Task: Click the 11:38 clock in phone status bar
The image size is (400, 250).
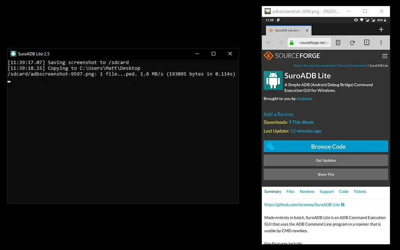Action: point(269,20)
